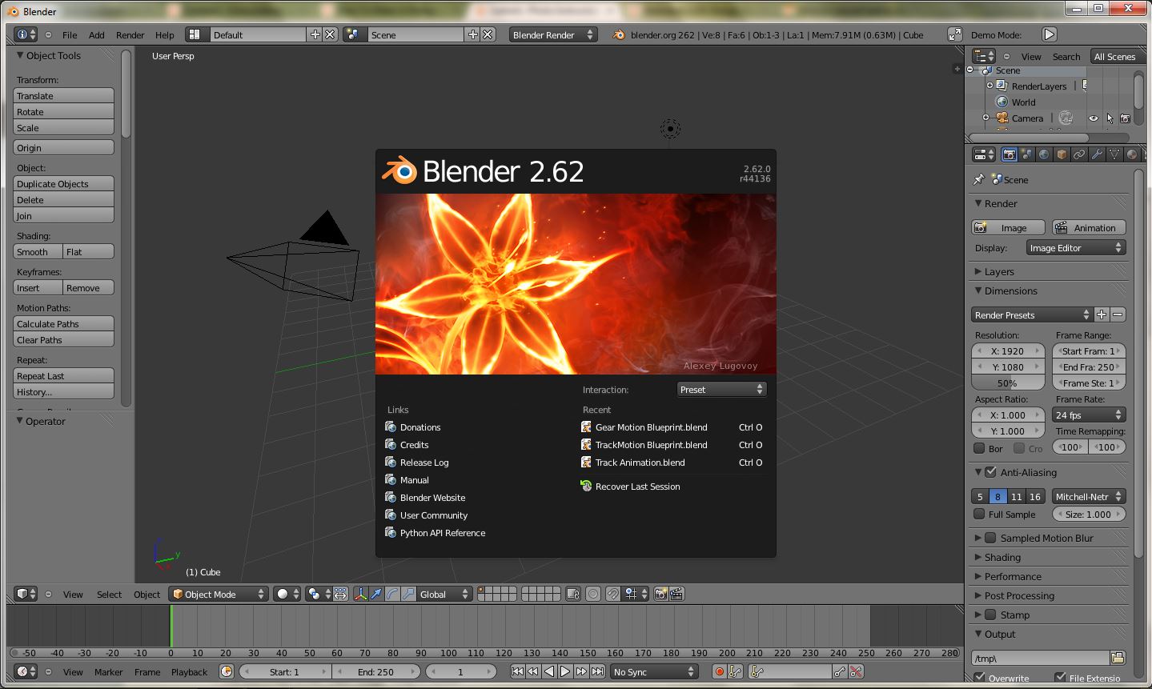Select the translate manipulator arrow icon
Image resolution: width=1152 pixels, height=689 pixels.
(377, 594)
